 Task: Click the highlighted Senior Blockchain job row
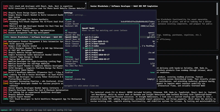[x=33, y=37]
